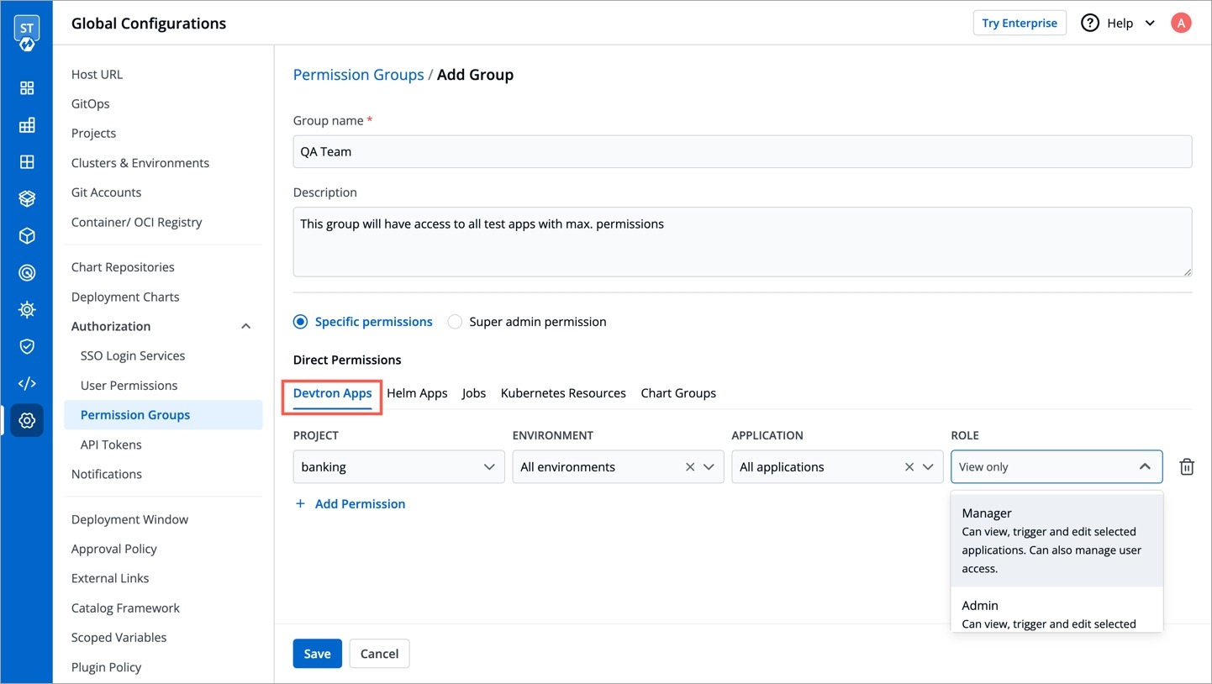Open Approval Policy settings
1212x684 pixels.
point(114,549)
